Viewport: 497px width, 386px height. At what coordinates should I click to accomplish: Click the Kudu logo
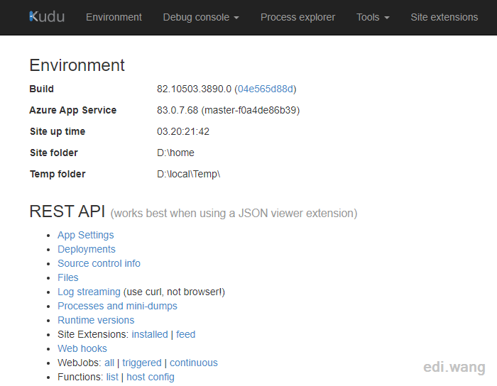click(47, 17)
